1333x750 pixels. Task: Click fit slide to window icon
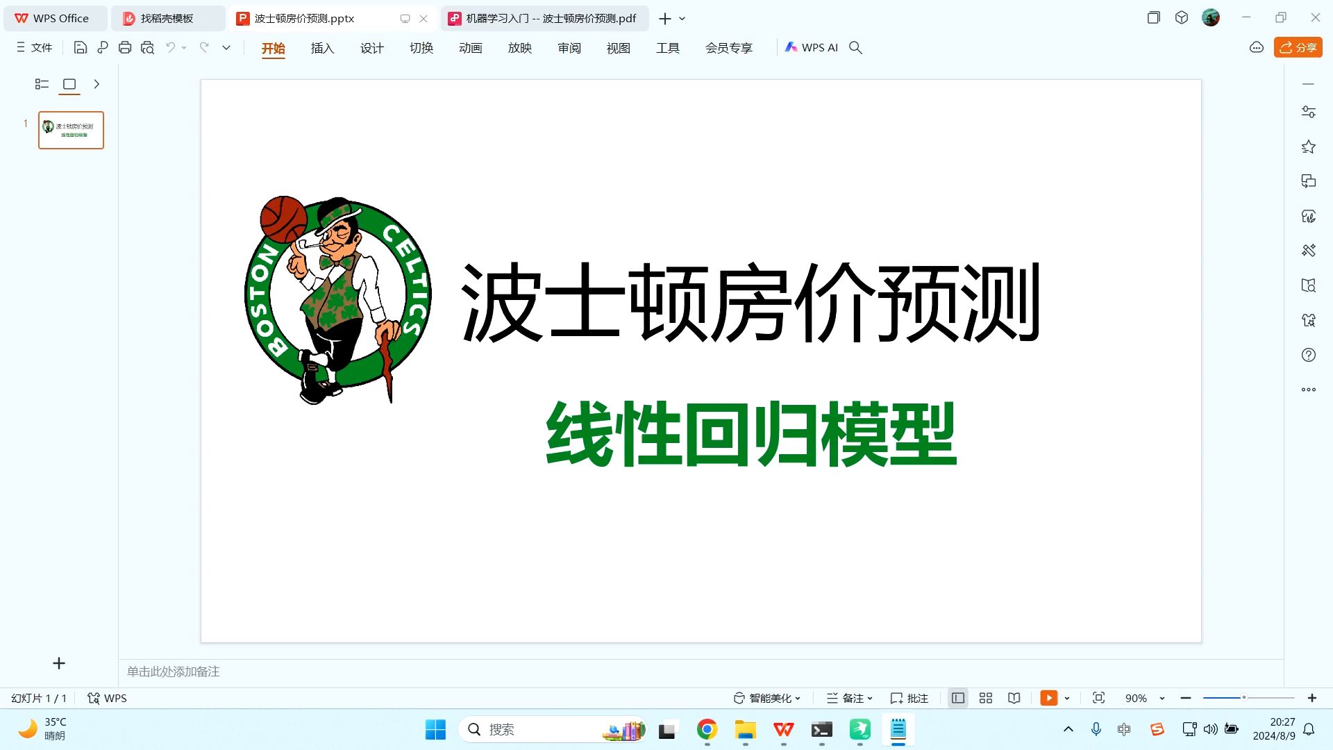1098,698
